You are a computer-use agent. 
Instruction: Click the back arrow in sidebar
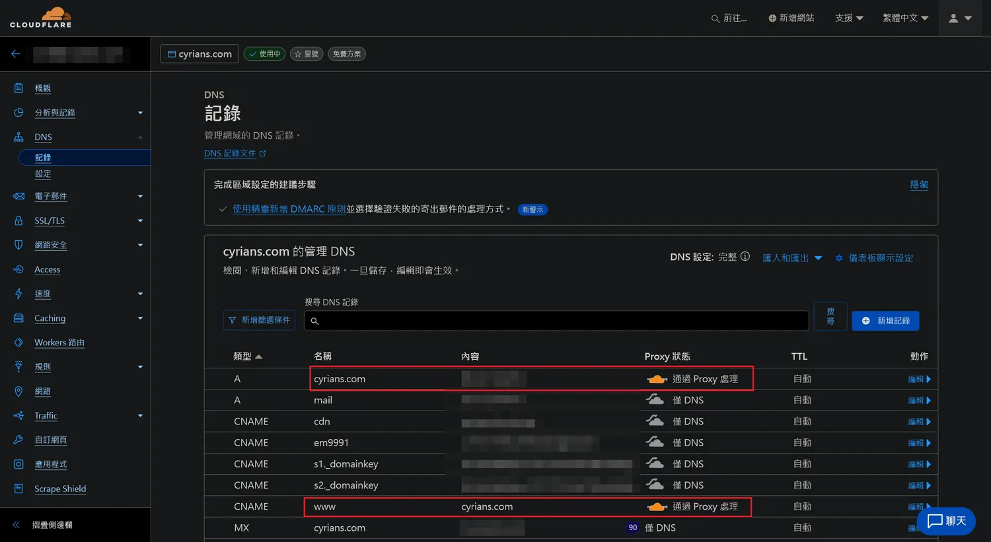pyautogui.click(x=16, y=54)
